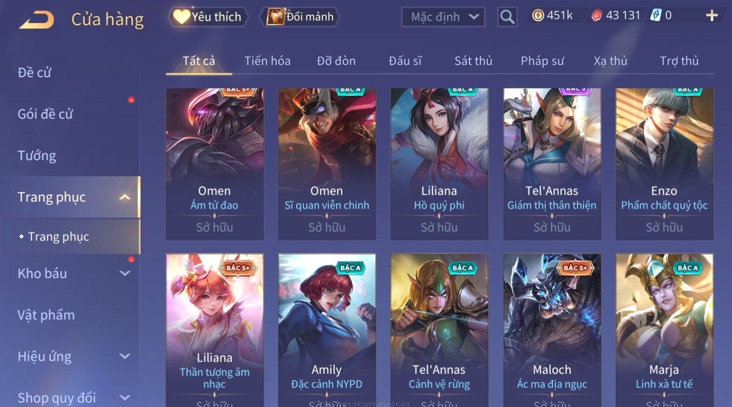Collapse the Trang phục sidebar section
The width and height of the screenshot is (732, 407).
(x=125, y=197)
